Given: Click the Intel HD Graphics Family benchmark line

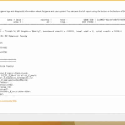Looking at the screenshot, I should (x=61, y=31).
